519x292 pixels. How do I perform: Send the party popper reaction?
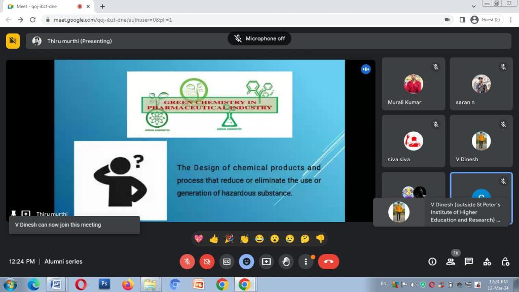click(229, 239)
